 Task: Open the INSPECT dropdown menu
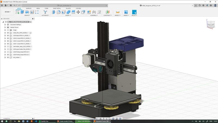[118, 15]
